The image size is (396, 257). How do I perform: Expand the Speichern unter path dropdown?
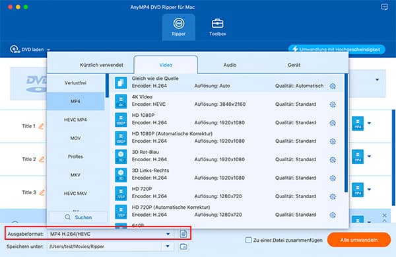pyautogui.click(x=168, y=246)
